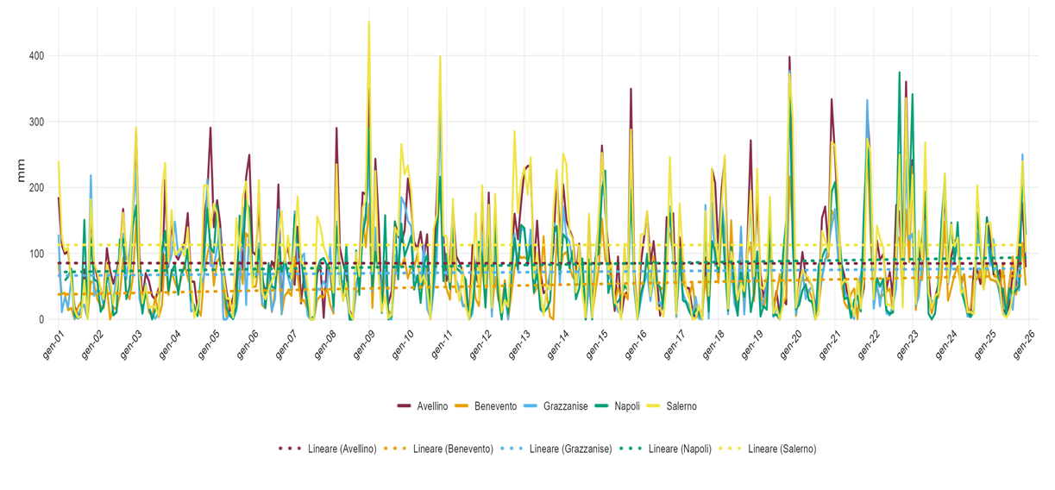The image size is (1055, 490).
Task: Click the y-axis label 0
Action: (x=42, y=320)
